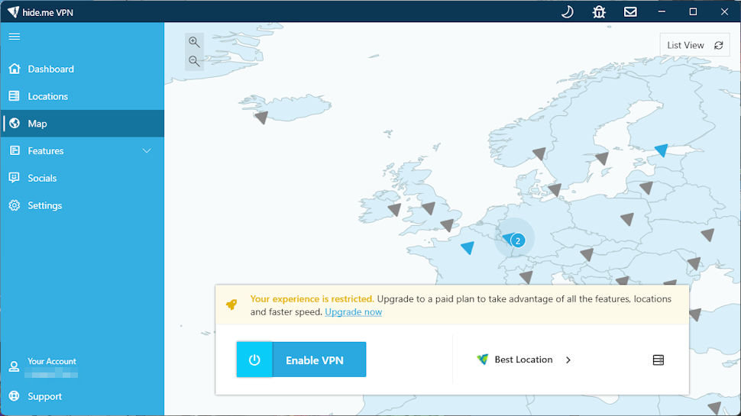Select the Sweden server marker
This screenshot has height=416, width=741.
(x=602, y=158)
